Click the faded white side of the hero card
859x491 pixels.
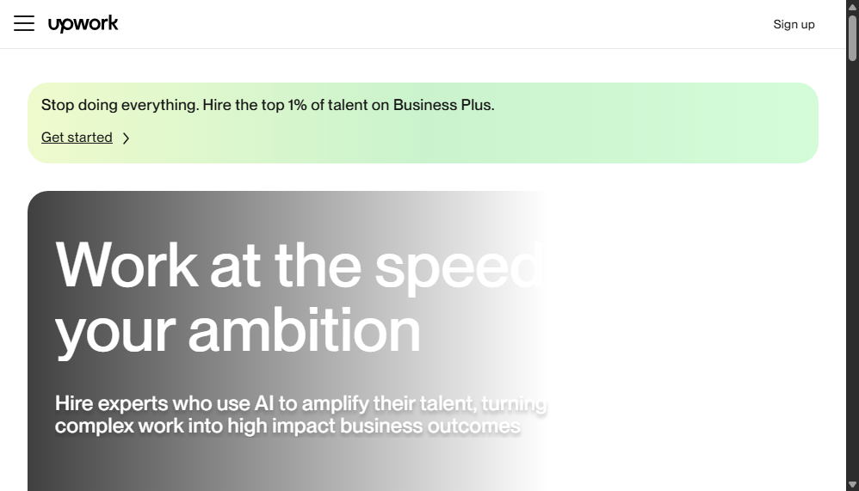(685, 340)
